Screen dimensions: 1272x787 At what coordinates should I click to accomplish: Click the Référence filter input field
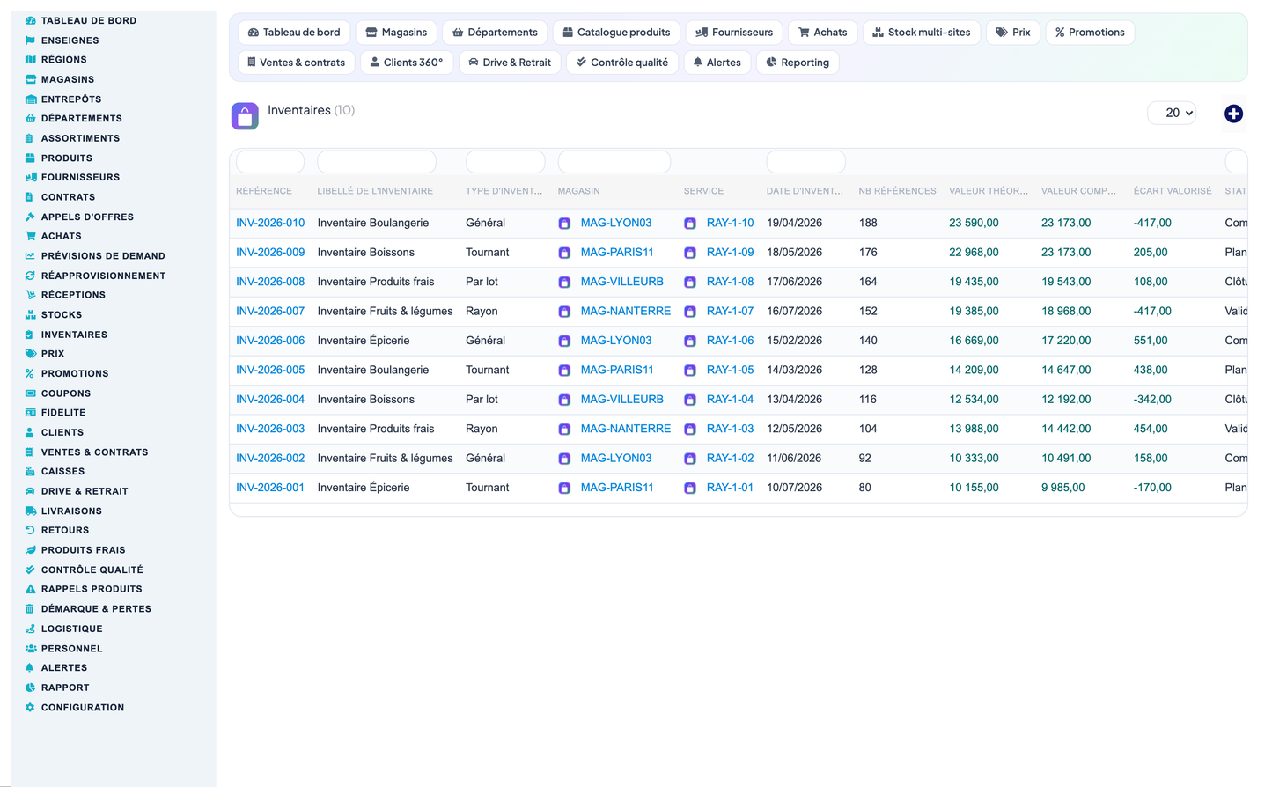tap(270, 162)
